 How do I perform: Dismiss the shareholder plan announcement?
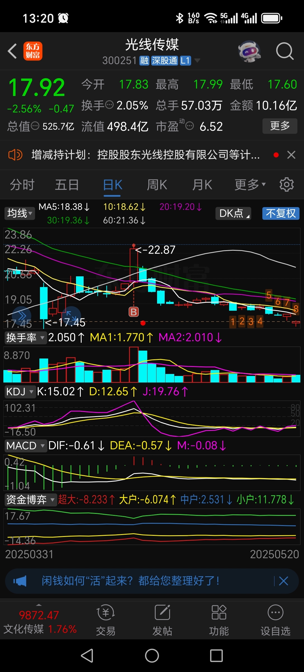(291, 155)
